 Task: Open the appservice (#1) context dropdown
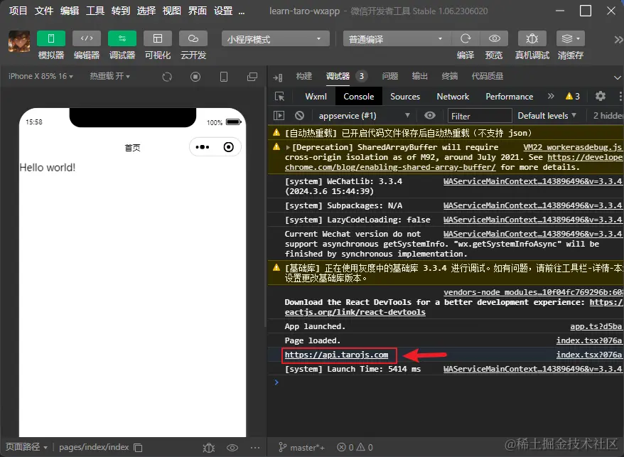[364, 115]
